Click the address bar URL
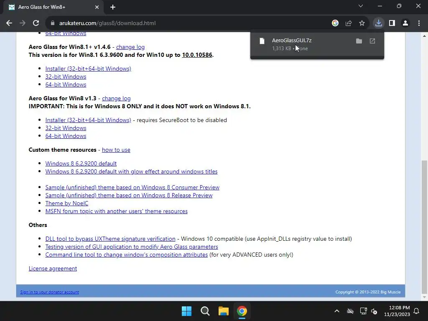 (x=107, y=23)
